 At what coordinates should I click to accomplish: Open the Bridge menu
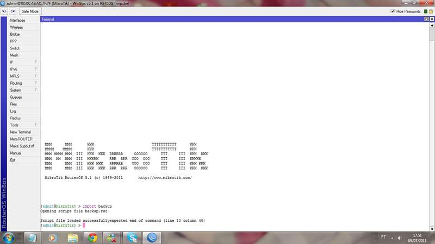coord(15,34)
